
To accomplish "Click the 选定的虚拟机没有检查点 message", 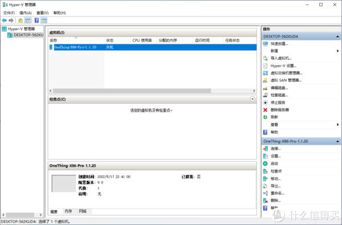I will 151,111.
